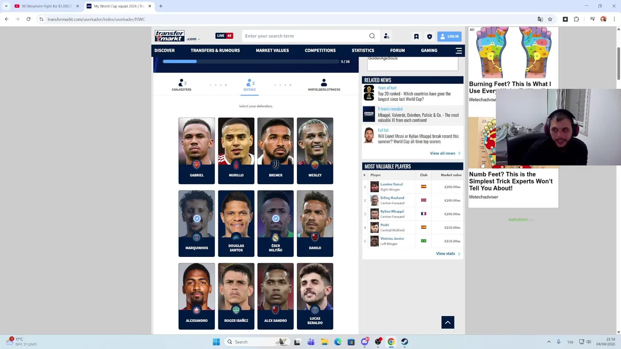
Task: Select the Bremer player card
Action: pos(276,151)
